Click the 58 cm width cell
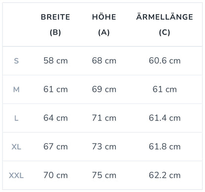 [x=56, y=61]
